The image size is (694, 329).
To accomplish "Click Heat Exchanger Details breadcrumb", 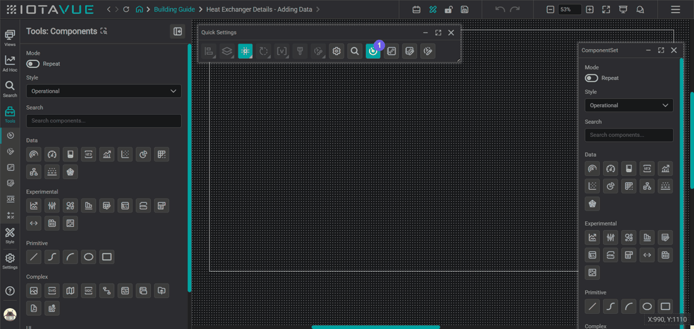I will coord(259,9).
